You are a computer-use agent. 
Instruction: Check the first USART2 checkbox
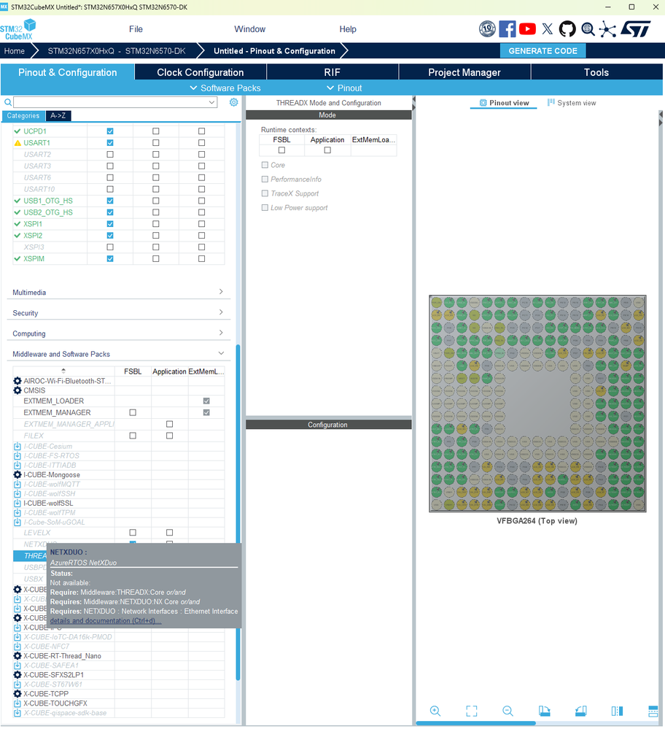click(110, 155)
